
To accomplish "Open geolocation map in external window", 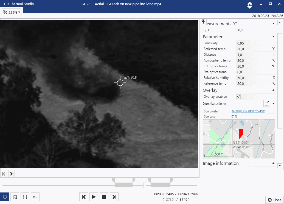I will (266, 104).
